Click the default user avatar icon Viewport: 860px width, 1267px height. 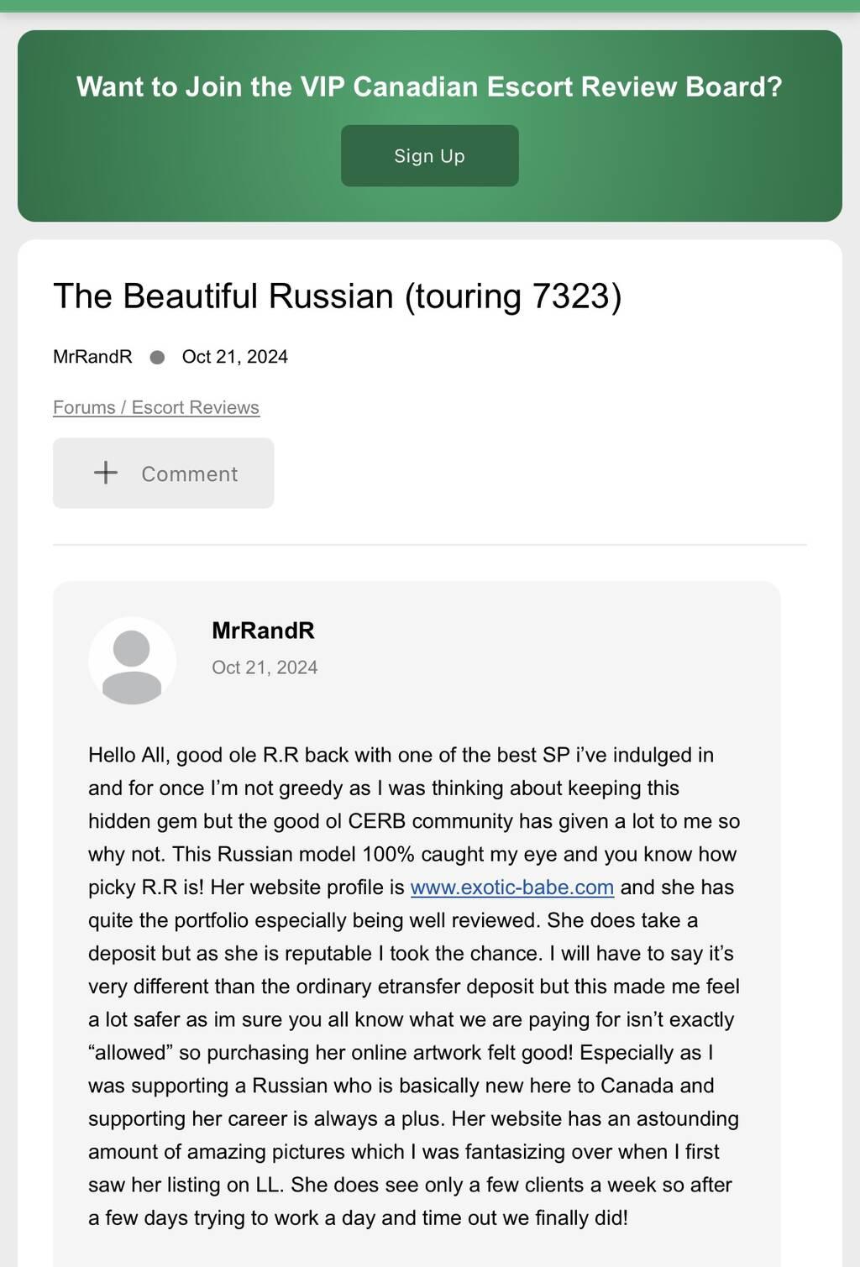[132, 661]
